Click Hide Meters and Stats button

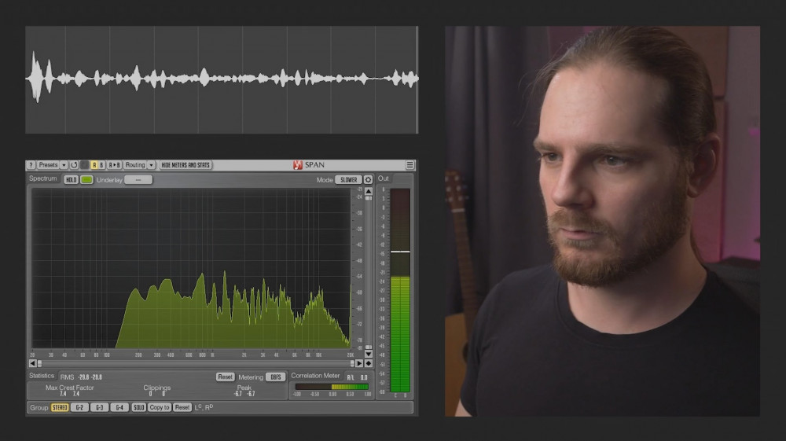click(x=185, y=165)
